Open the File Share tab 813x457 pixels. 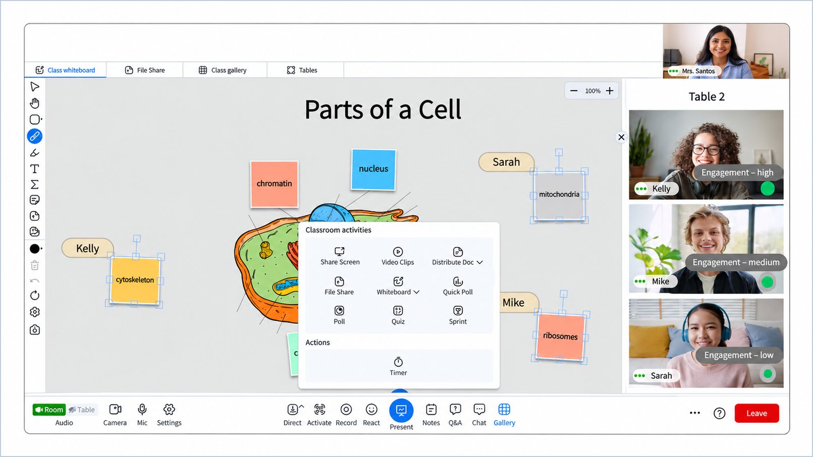pyautogui.click(x=145, y=70)
